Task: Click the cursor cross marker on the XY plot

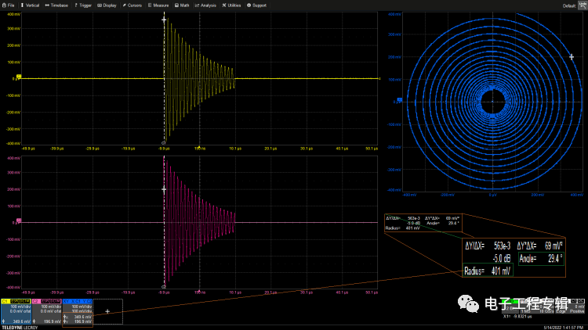Action: [x=571, y=57]
